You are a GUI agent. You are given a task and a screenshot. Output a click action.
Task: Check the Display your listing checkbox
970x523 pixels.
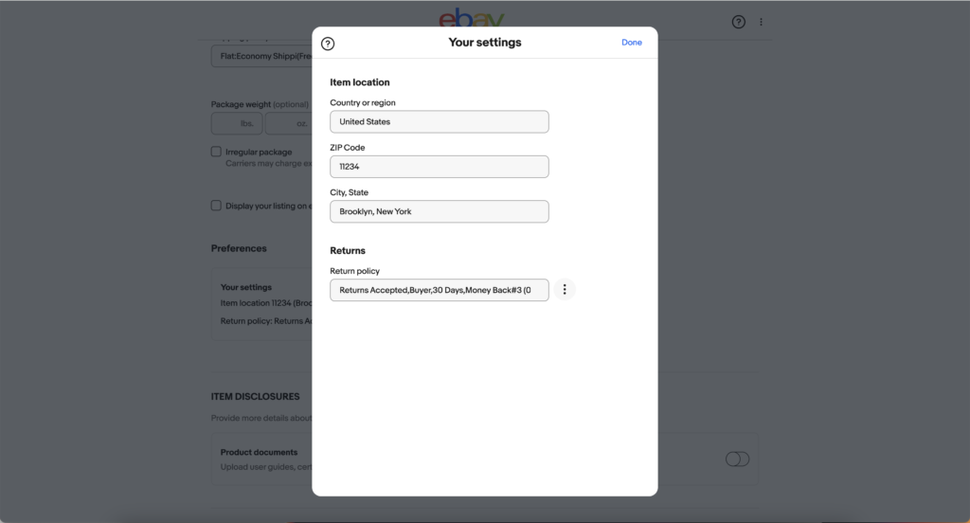click(216, 206)
